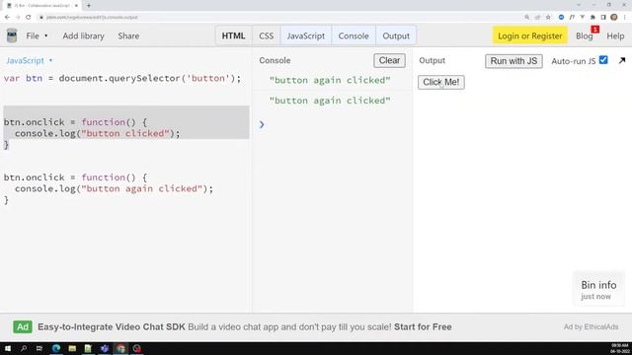632x355 pixels.
Task: Click the Start for Free ad link
Action: pyautogui.click(x=423, y=326)
